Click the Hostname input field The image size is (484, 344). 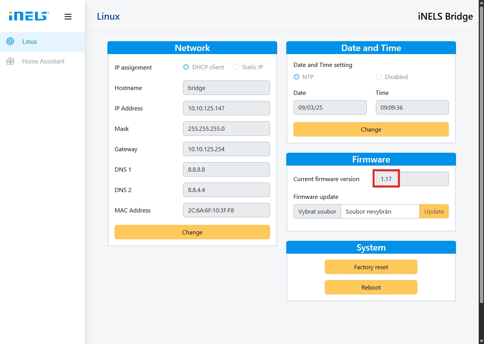[226, 88]
